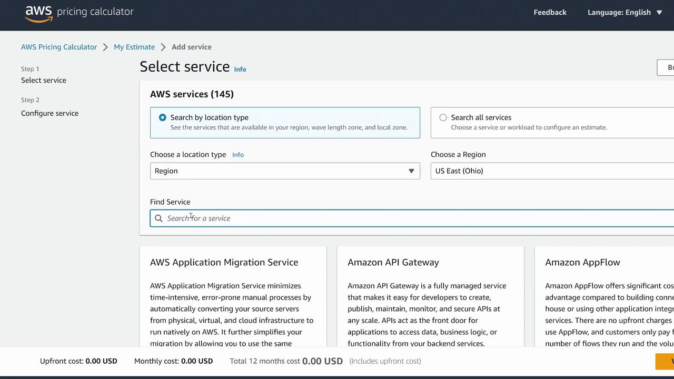This screenshot has width=674, height=379.
Task: Click Total 12 months cost value
Action: click(322, 361)
